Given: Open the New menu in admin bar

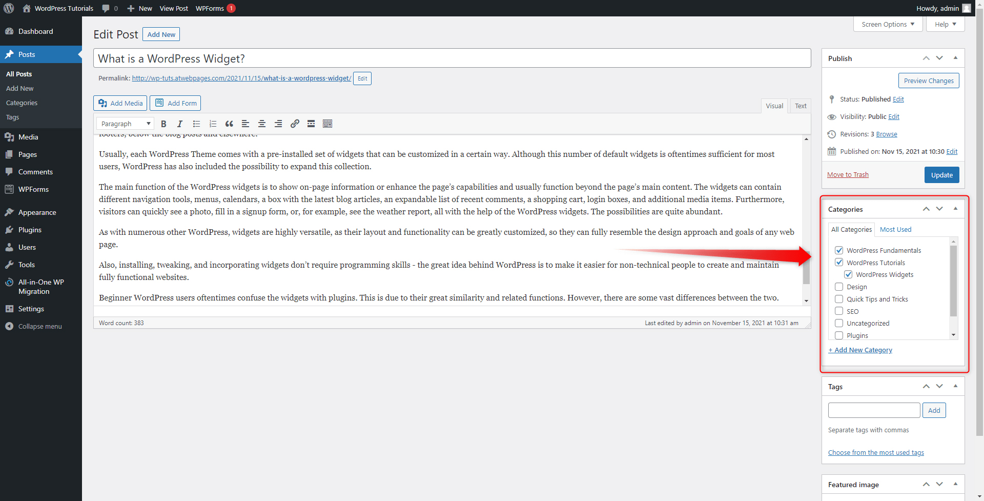Looking at the screenshot, I should (140, 8).
